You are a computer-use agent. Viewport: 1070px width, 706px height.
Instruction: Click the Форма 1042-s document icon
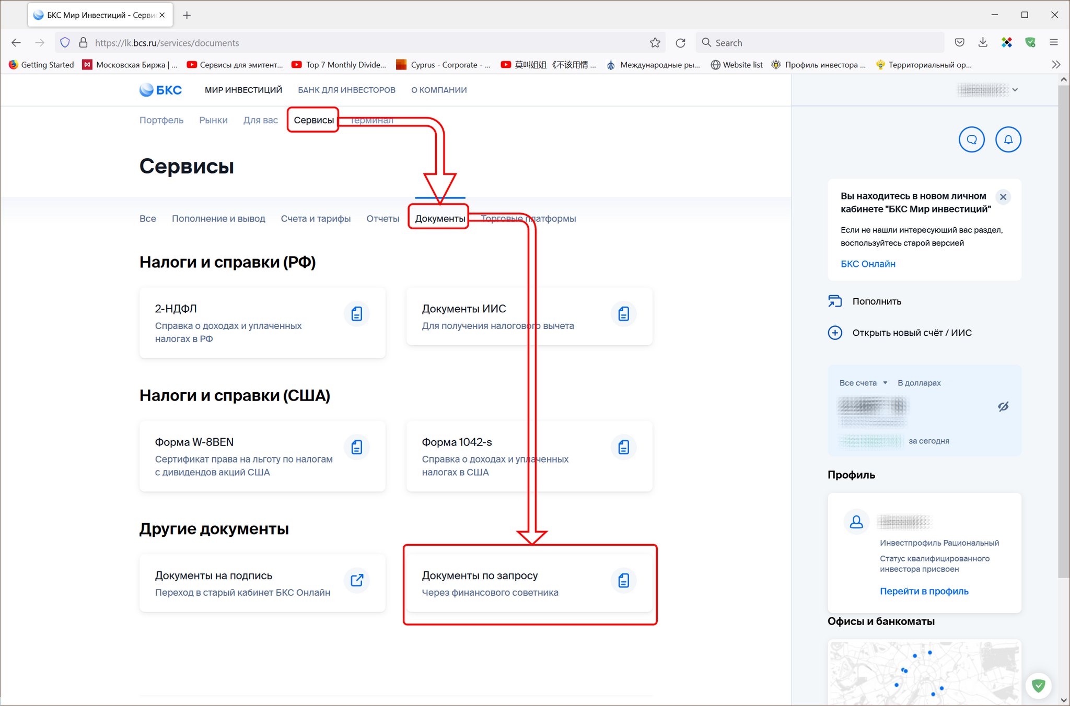624,446
